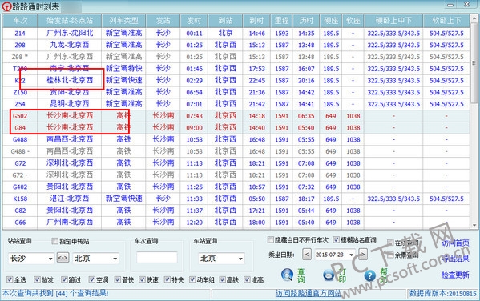Sort by 硬卧上中下 column header
Screen dimensions: 480x301
393,21
